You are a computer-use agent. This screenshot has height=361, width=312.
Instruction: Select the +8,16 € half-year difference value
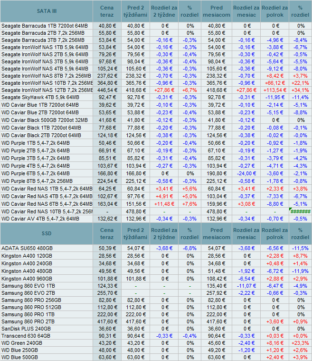coord(275,343)
